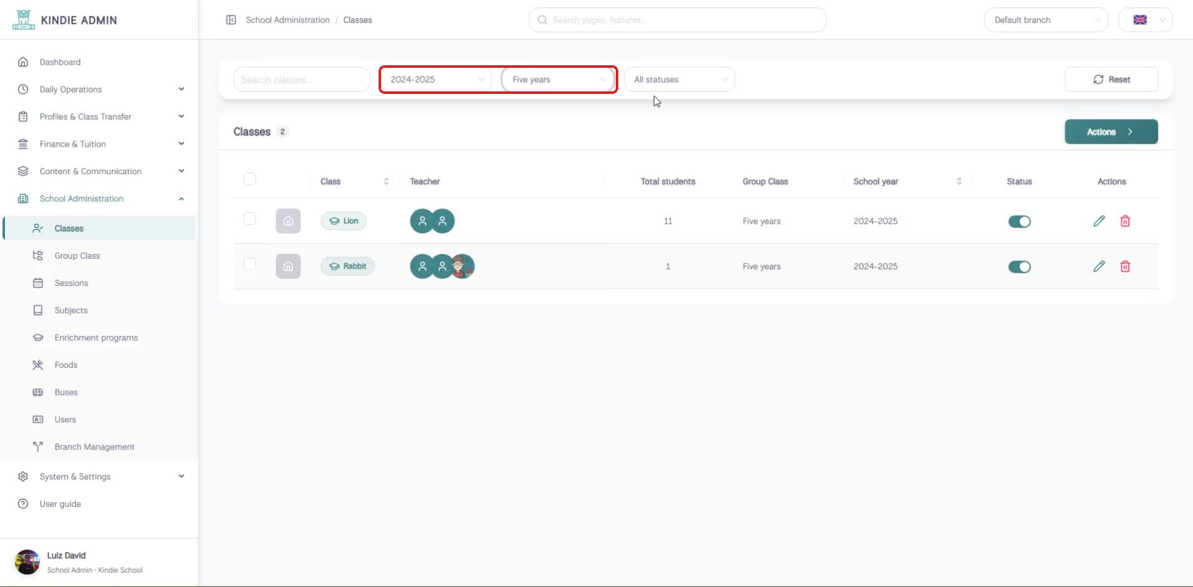Open Branch Management
The image size is (1193, 587).
100,446
